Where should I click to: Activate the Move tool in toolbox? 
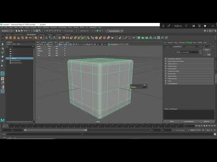pyautogui.click(x=3, y=57)
